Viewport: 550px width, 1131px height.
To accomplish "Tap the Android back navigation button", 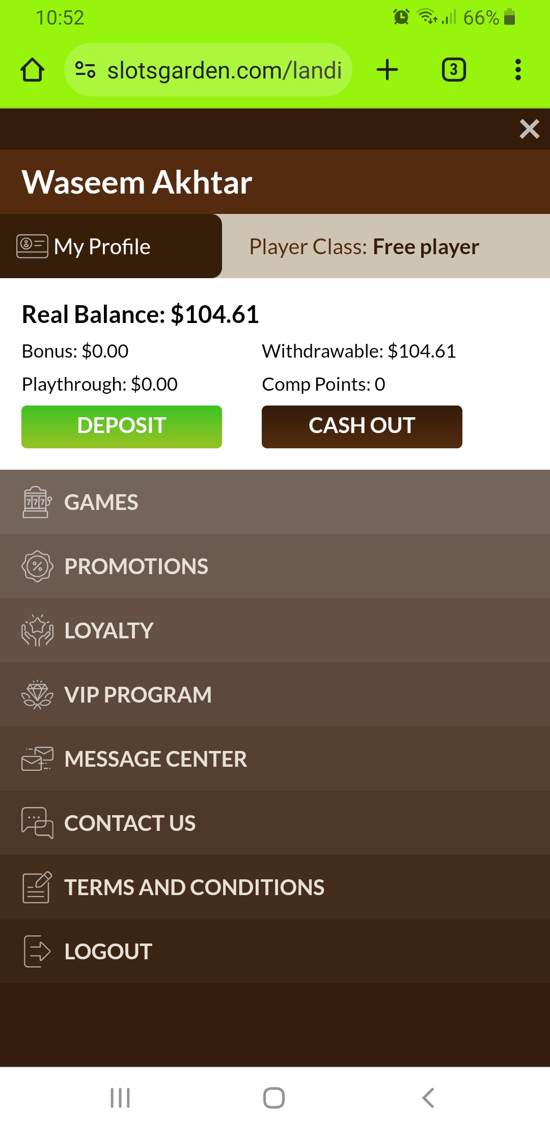I will pos(428,1098).
